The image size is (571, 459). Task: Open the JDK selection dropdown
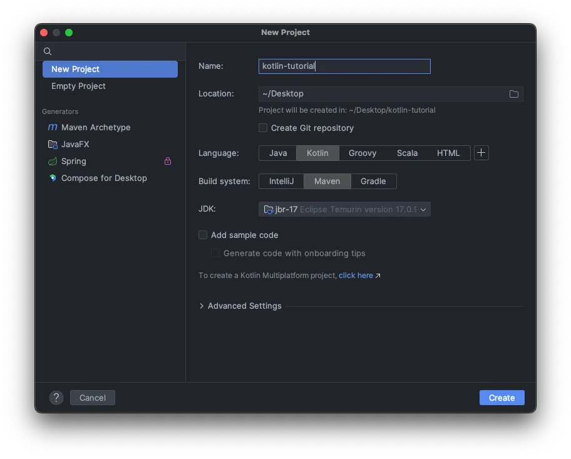click(x=423, y=209)
